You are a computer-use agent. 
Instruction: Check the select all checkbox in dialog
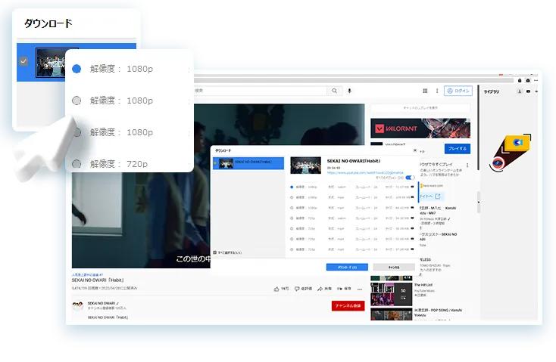215,252
